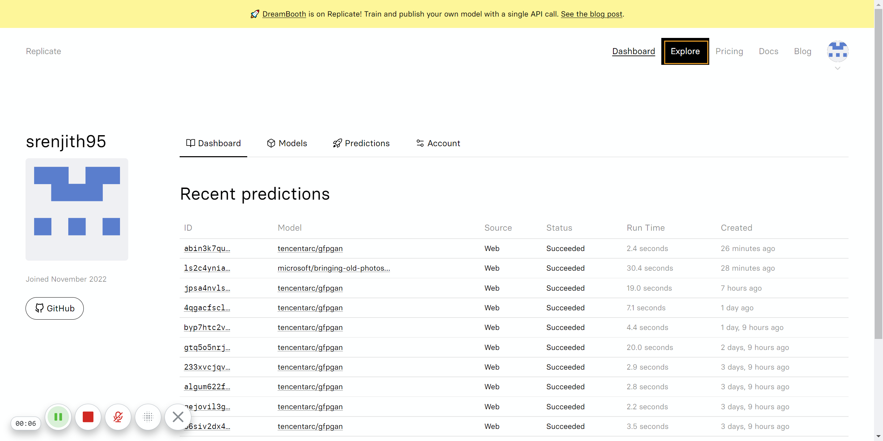This screenshot has height=441, width=883.
Task: Click 'Joined November 2022' text
Action: coord(66,279)
